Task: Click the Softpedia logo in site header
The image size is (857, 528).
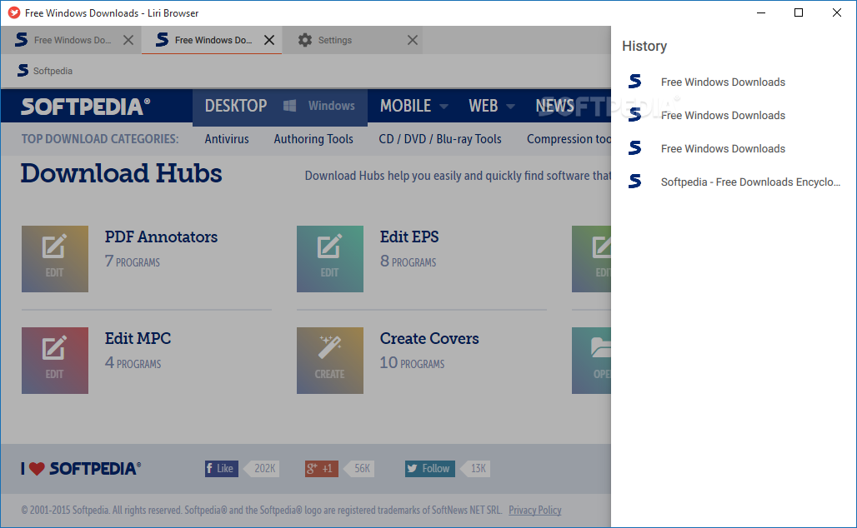Action: 85,106
